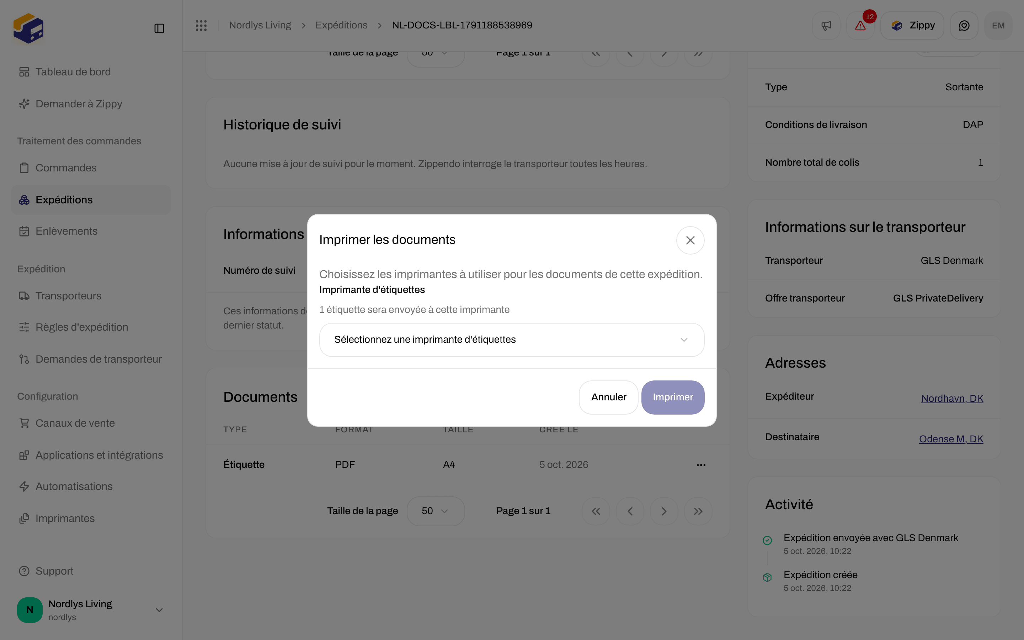Open the Étiquette row actions menu
Viewport: 1024px width, 640px height.
pyautogui.click(x=701, y=465)
